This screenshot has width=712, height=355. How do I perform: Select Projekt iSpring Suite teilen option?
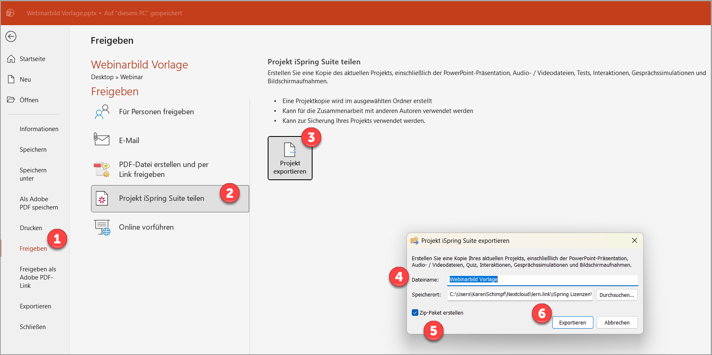[x=161, y=199]
